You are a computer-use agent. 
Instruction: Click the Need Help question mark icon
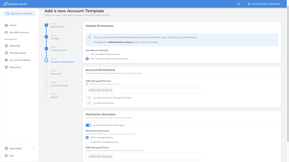click(x=6, y=148)
